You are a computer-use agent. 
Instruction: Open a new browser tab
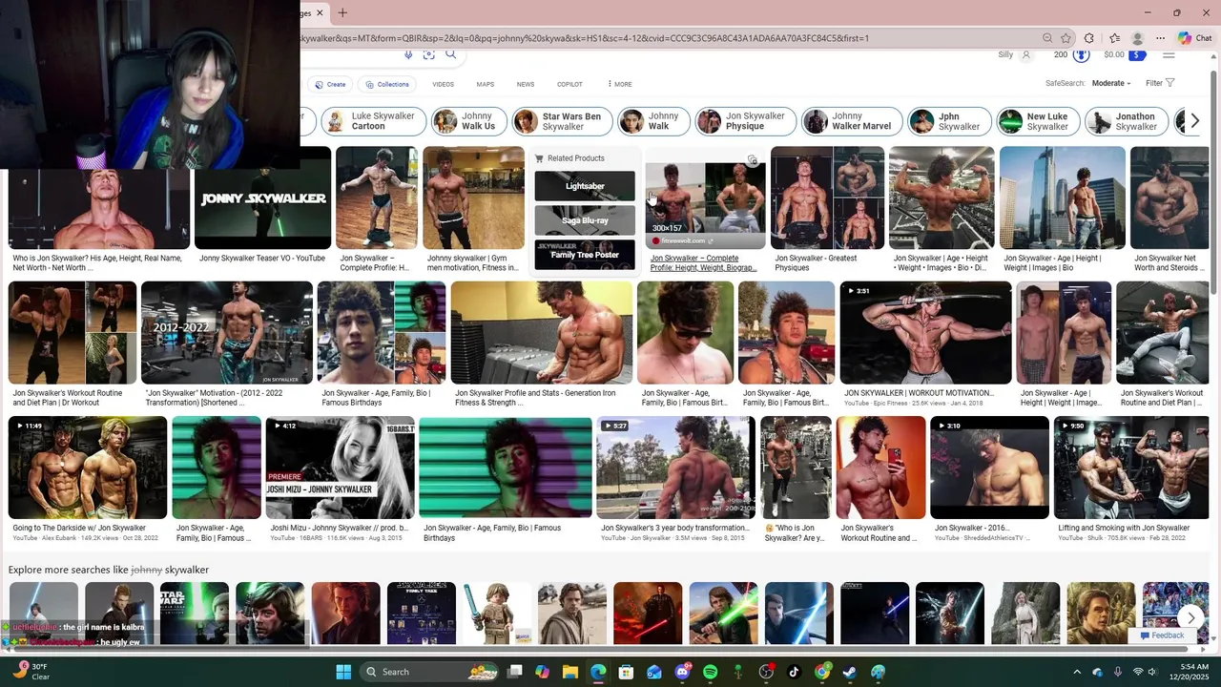point(342,12)
